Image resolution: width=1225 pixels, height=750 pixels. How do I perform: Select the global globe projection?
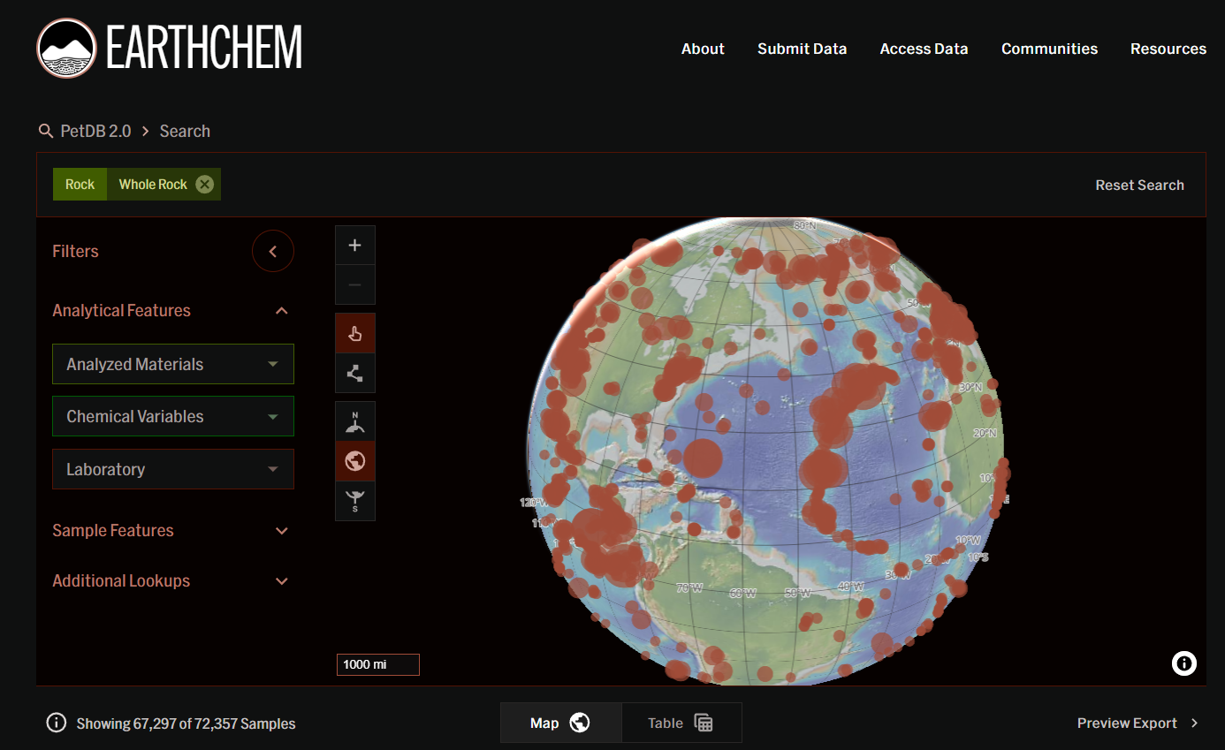click(354, 461)
